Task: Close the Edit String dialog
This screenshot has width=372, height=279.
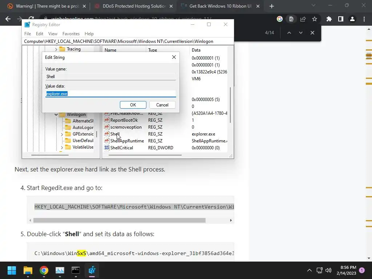Action: (x=174, y=57)
